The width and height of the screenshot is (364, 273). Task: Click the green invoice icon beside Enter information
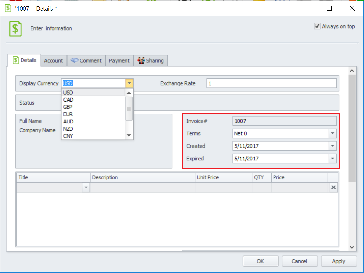15,29
